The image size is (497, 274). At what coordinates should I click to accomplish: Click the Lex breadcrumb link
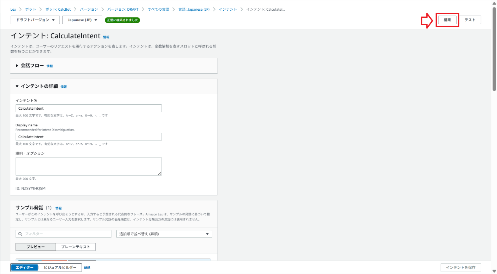click(13, 9)
